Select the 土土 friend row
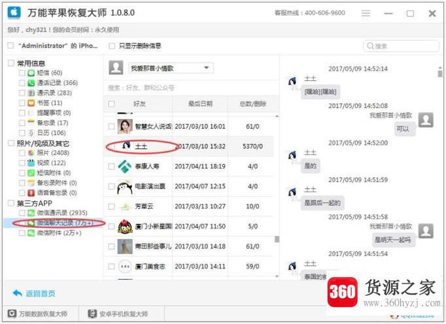This screenshot has width=446, height=324. pos(188,146)
